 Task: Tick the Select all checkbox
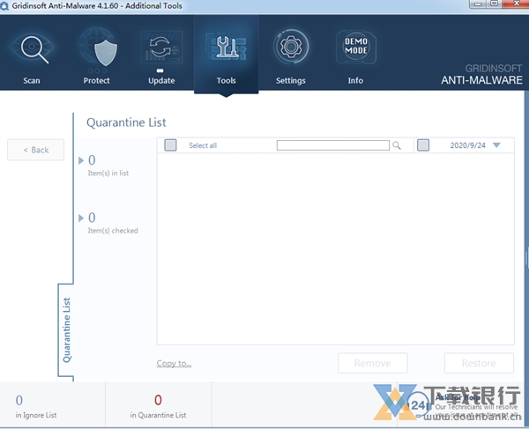(x=170, y=145)
